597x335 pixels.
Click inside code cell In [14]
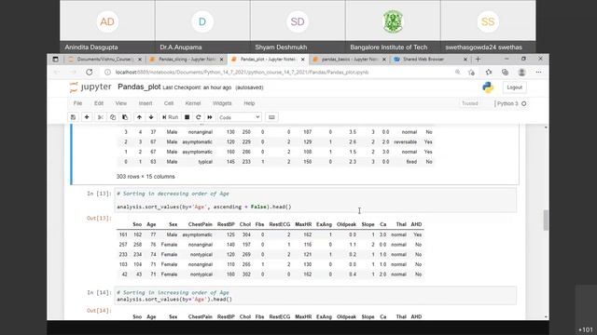click(315, 296)
